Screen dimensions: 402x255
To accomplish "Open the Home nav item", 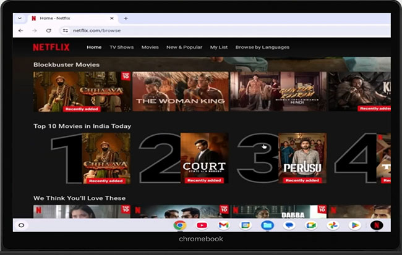I will (x=94, y=47).
